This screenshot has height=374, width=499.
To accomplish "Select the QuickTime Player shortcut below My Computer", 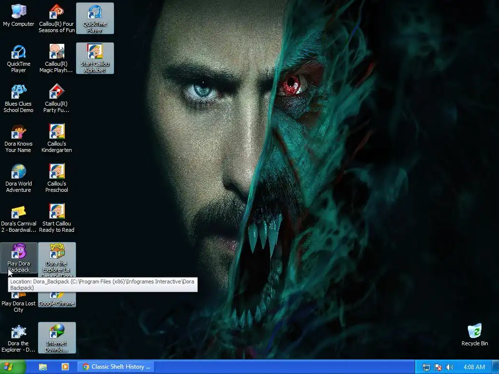I will pos(19,59).
